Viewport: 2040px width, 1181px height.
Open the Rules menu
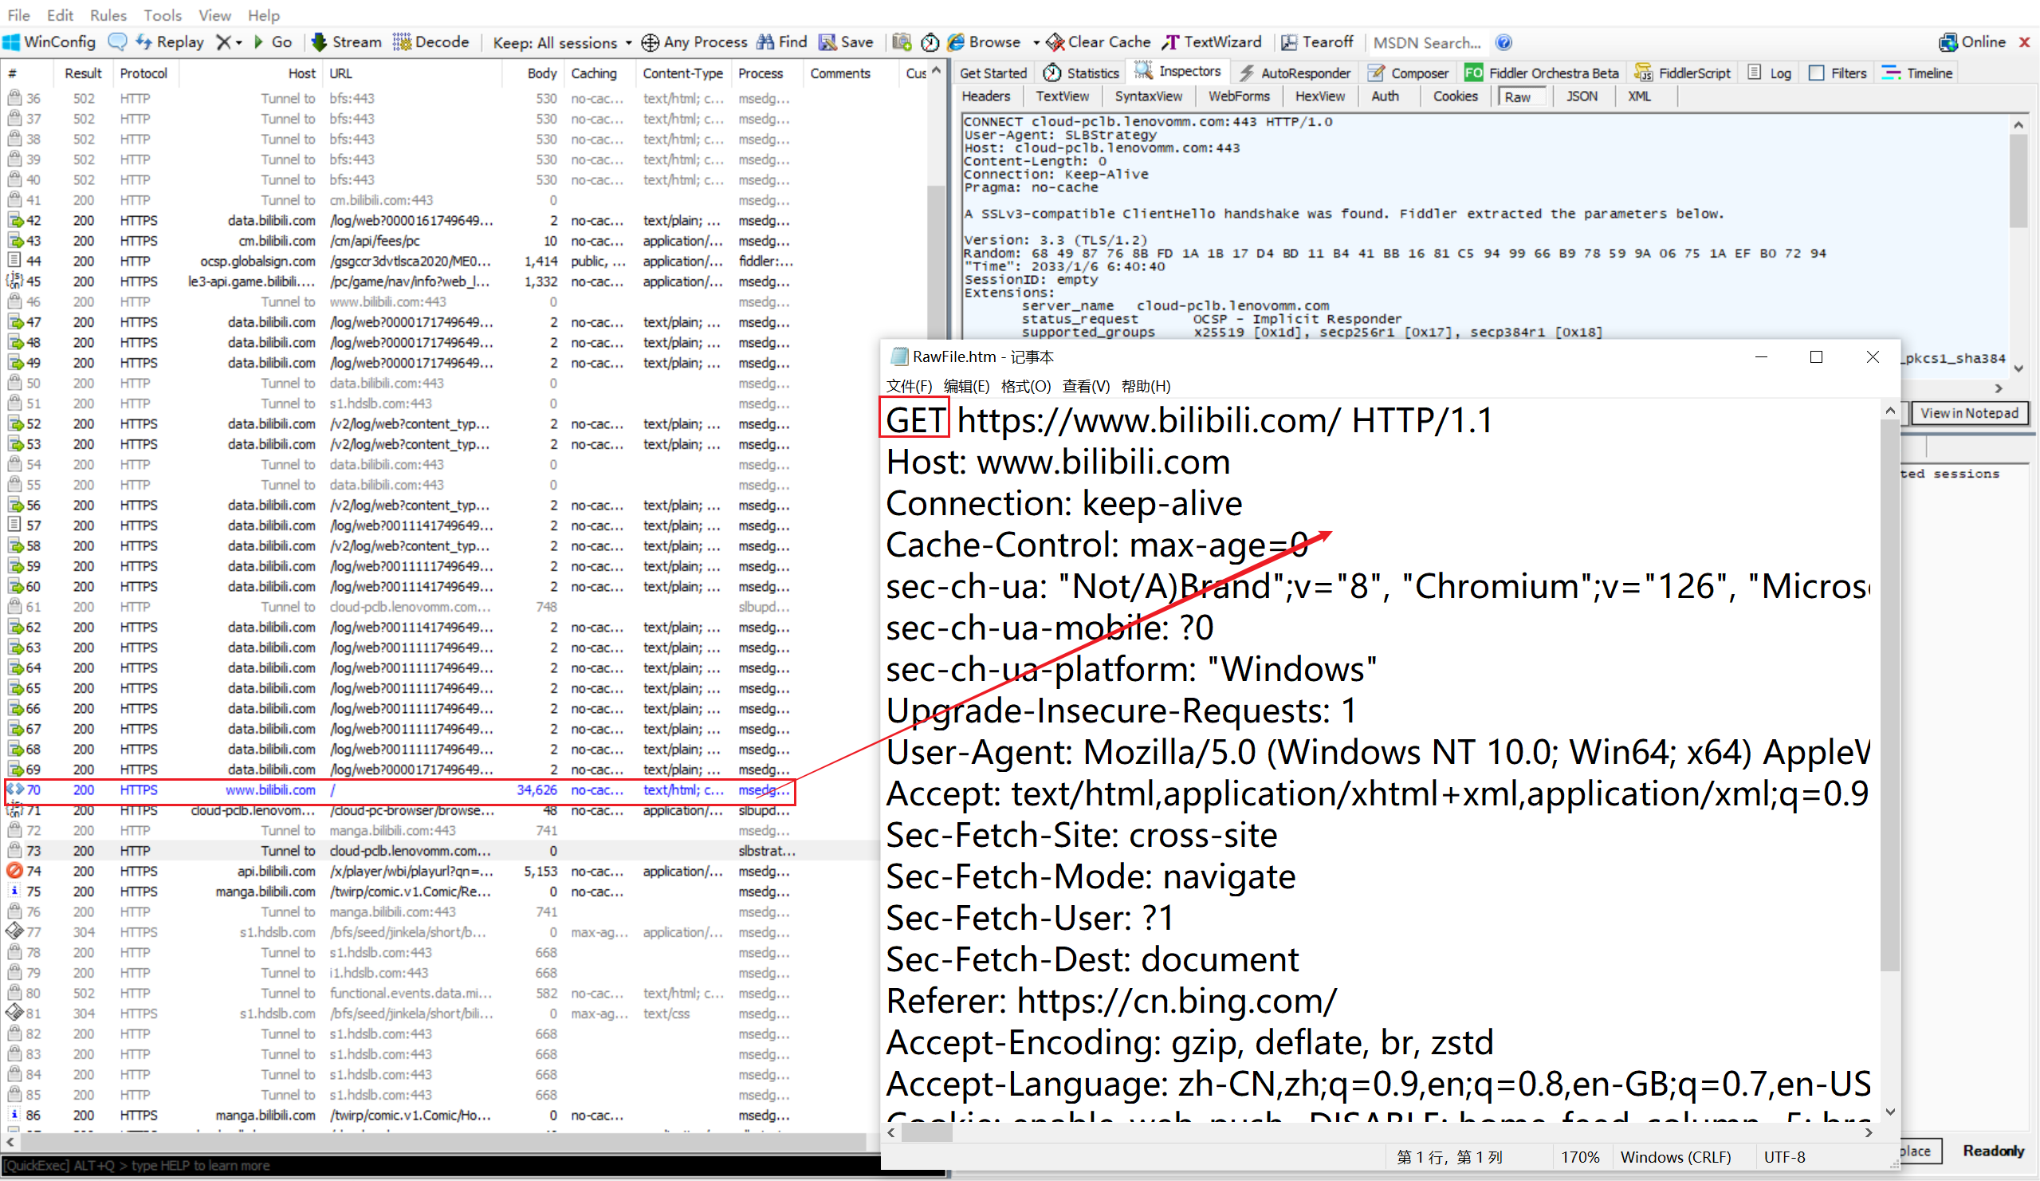(108, 14)
